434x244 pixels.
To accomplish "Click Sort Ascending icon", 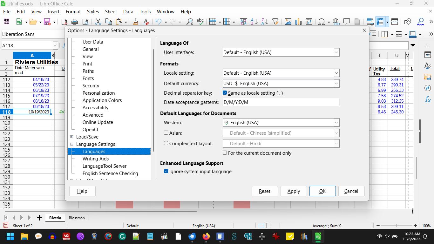I will pyautogui.click(x=254, y=22).
